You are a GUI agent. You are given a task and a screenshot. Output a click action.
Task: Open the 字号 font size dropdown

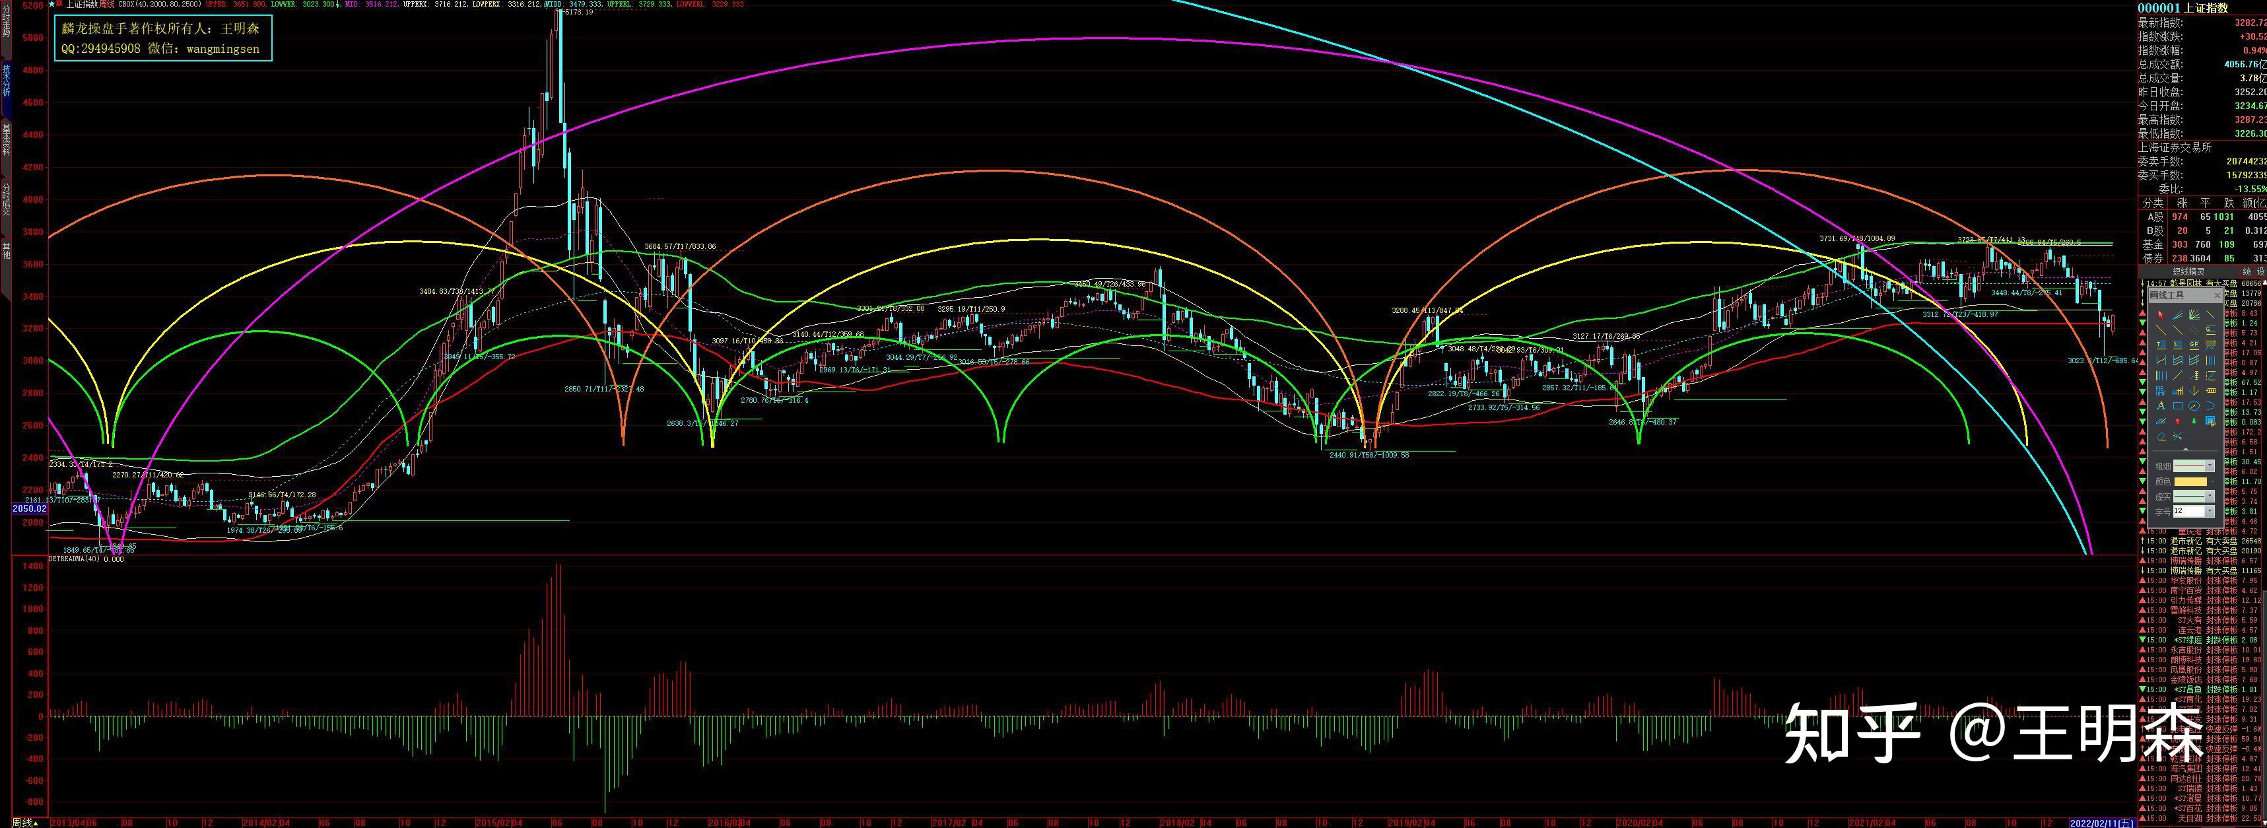2210,511
